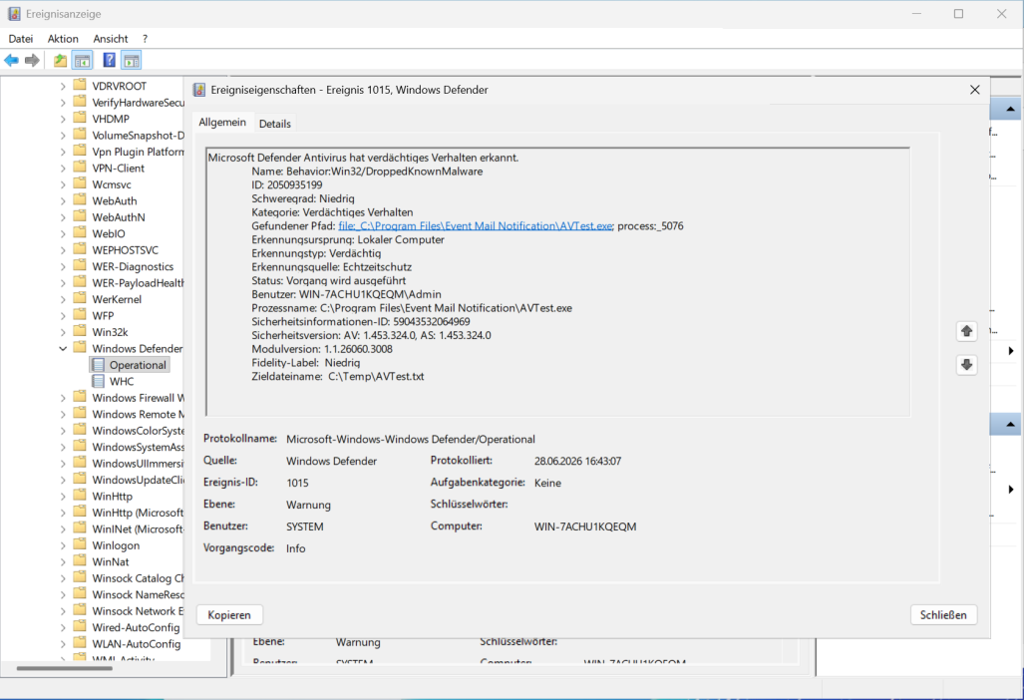Collapse the upper action pane section arrow
The height and width of the screenshot is (700, 1024).
pos(1010,109)
